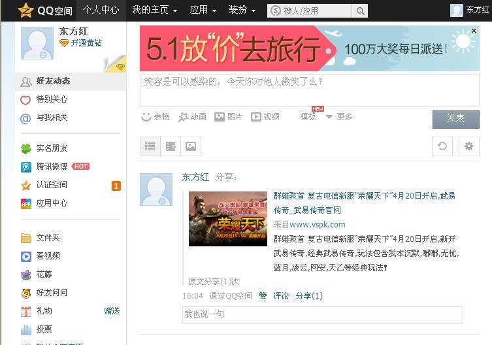Select 好友动态 in the sidebar
The width and height of the screenshot is (492, 345).
tap(71, 81)
